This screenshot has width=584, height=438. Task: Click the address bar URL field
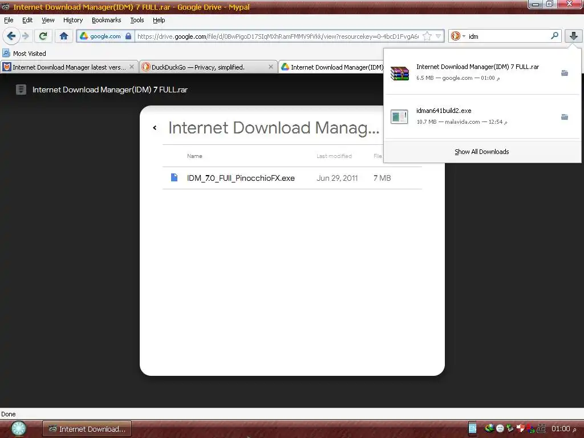tap(278, 36)
